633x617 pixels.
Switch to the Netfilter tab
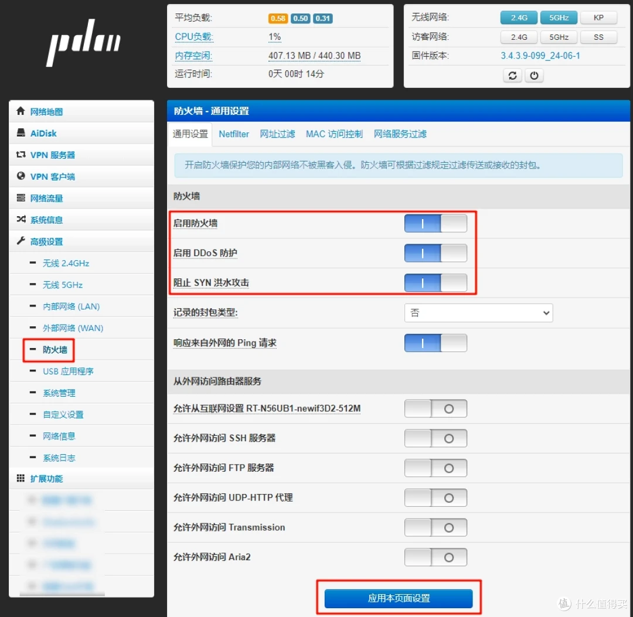point(233,134)
